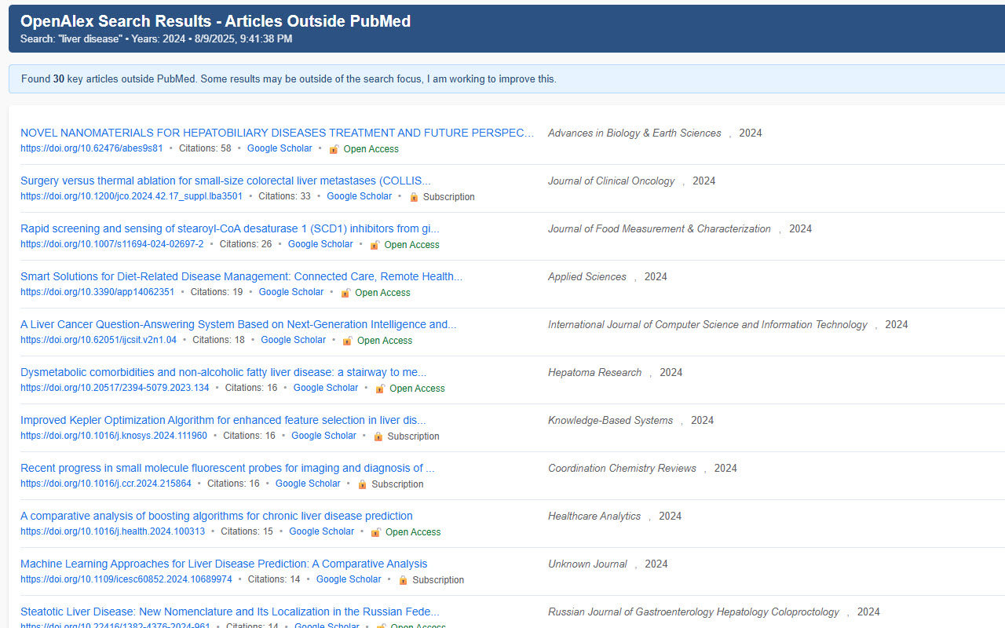The height and width of the screenshot is (628, 1005).
Task: Click Subscription label on Kepler Optimization row
Action: tap(414, 436)
